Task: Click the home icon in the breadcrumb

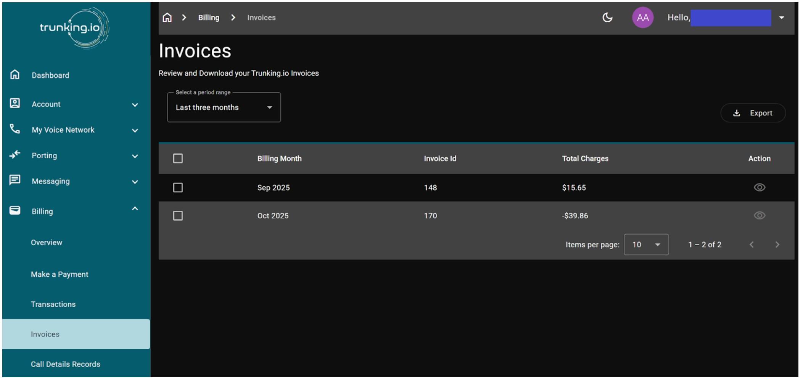Action: (167, 18)
